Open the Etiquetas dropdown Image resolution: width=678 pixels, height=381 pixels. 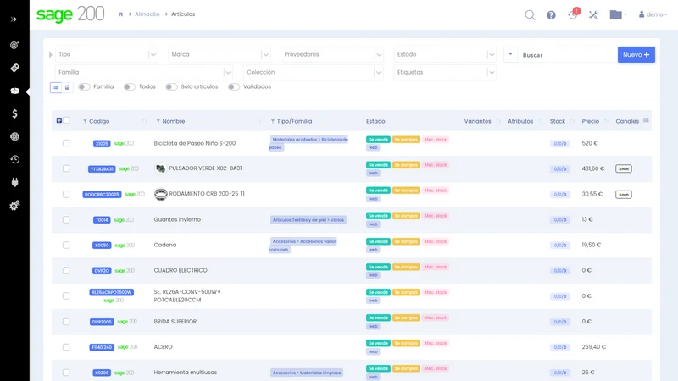(445, 72)
